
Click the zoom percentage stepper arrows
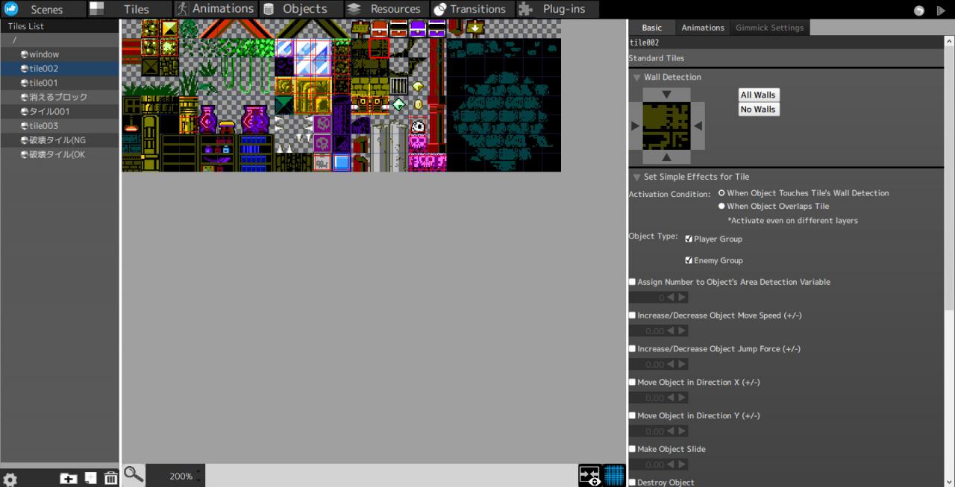coord(198,476)
